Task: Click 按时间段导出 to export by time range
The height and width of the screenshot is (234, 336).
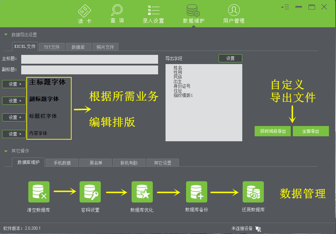Action: tap(272, 131)
